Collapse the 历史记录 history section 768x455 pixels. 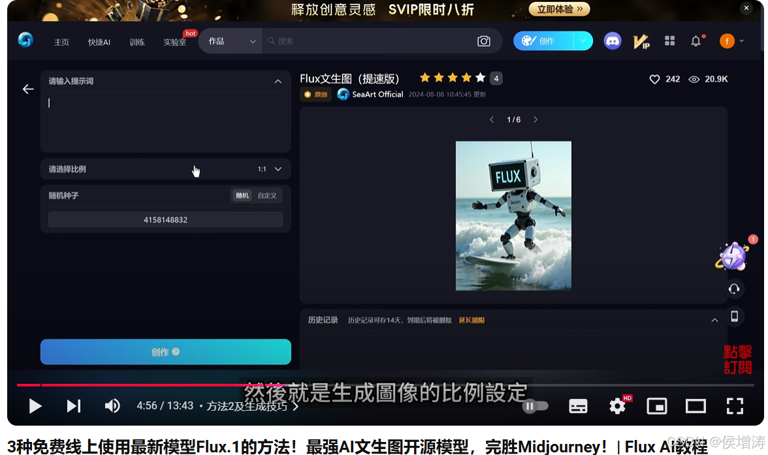coord(714,321)
